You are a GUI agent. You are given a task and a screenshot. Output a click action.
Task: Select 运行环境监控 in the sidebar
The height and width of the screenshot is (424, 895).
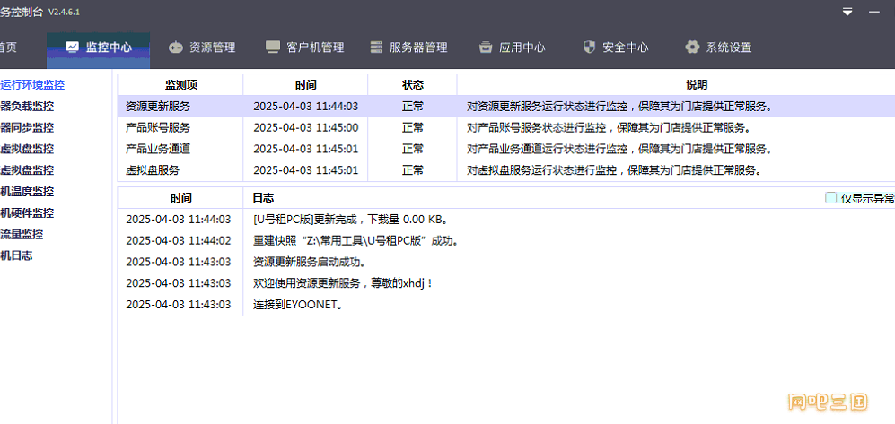point(32,85)
